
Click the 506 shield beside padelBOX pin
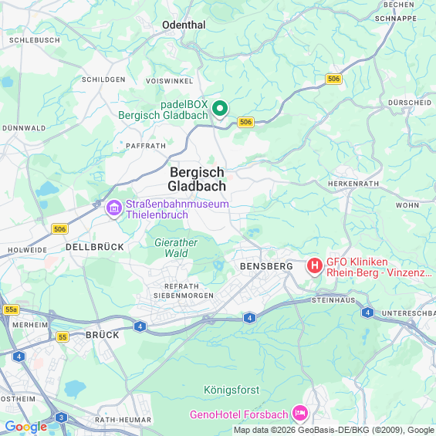[246, 122]
